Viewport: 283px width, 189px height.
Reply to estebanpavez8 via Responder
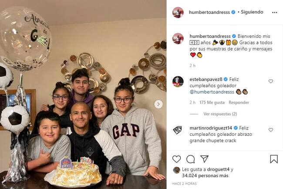point(239,102)
